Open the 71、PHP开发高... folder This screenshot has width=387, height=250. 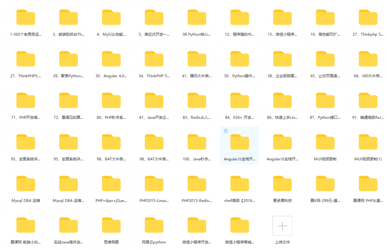click(26, 100)
